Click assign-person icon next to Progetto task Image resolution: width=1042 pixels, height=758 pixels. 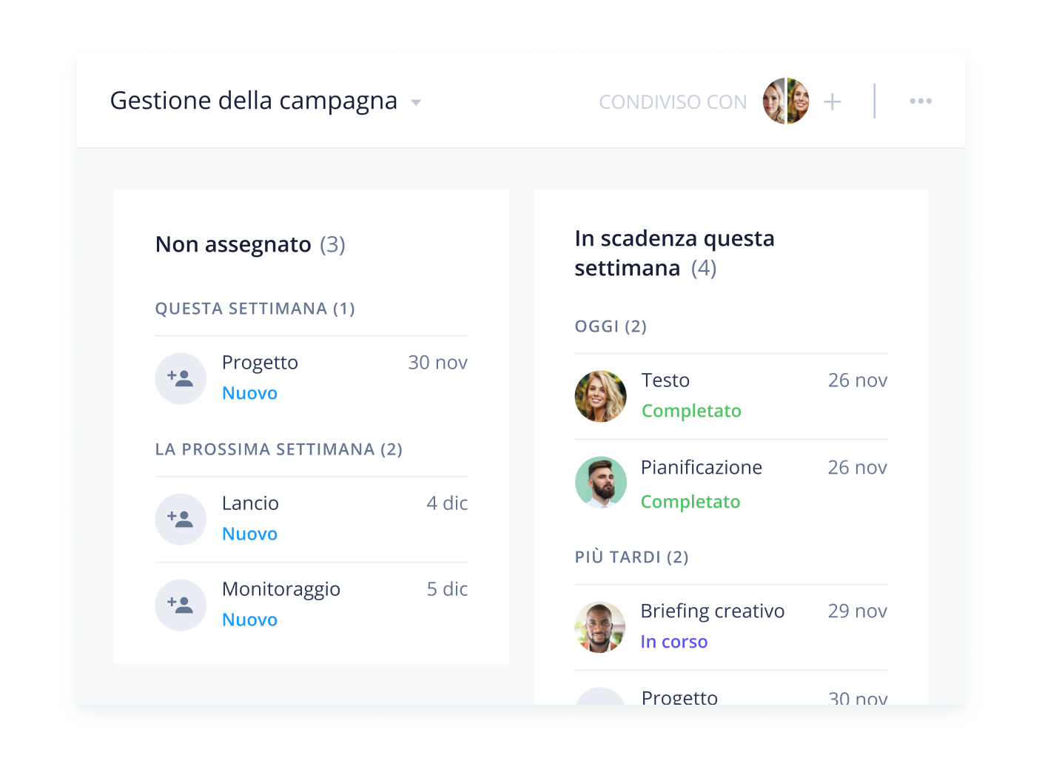[x=181, y=378]
